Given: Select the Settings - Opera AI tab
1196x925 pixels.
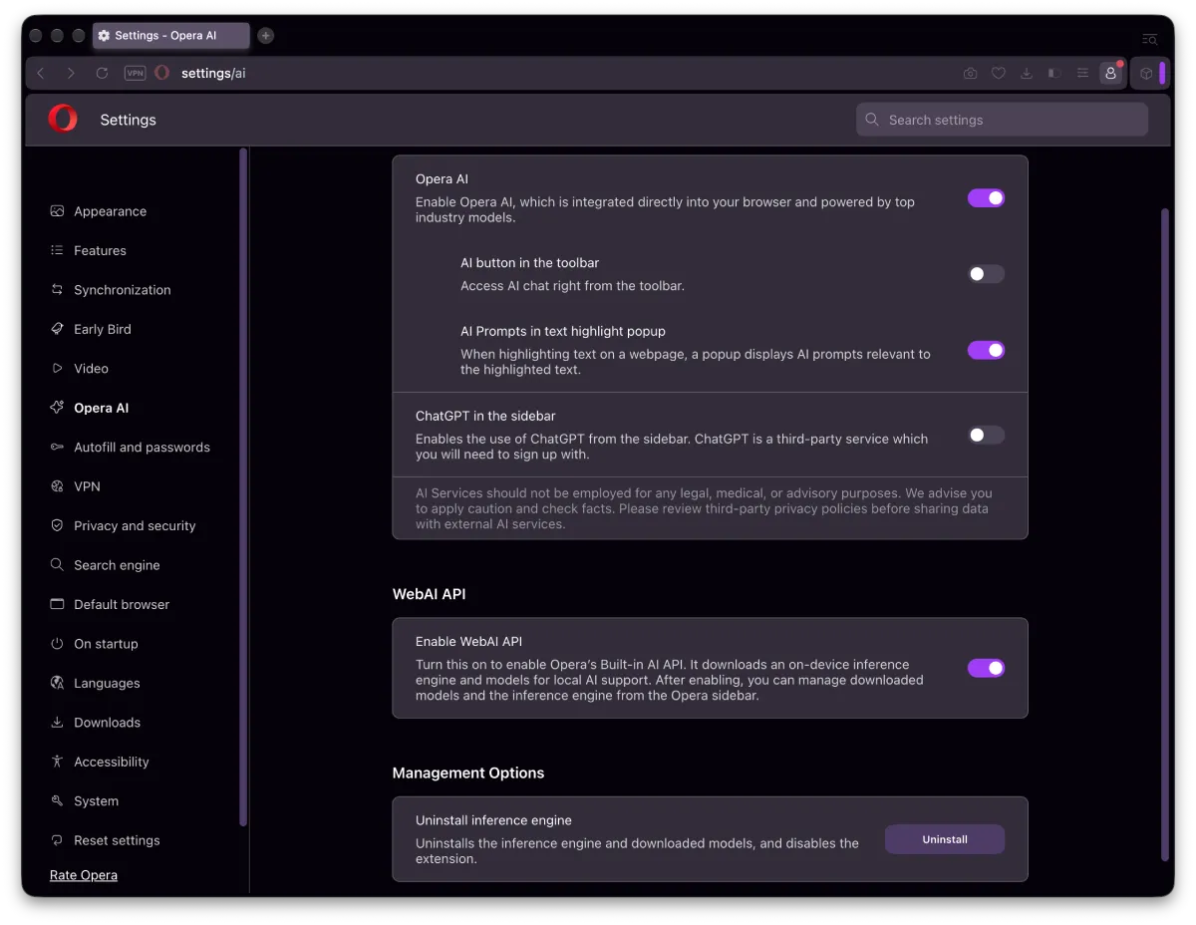Looking at the screenshot, I should (x=170, y=36).
